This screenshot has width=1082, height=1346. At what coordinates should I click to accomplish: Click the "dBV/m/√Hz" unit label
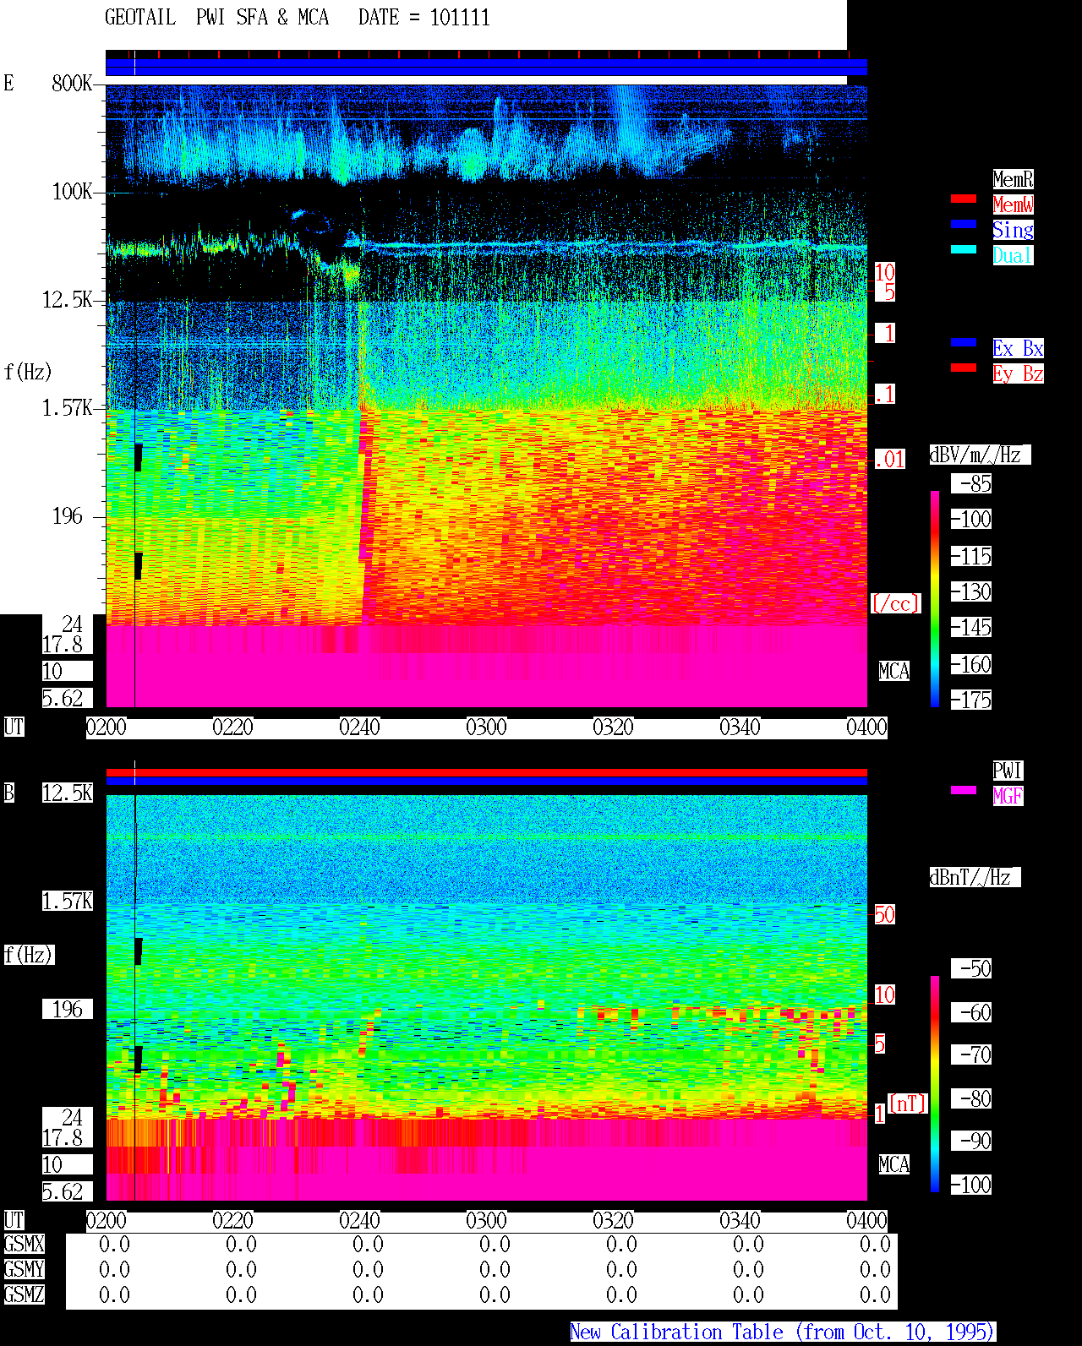(x=980, y=455)
